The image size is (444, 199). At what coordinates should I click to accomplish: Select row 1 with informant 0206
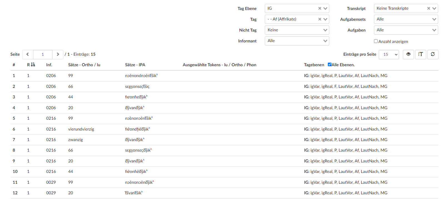pos(225,76)
